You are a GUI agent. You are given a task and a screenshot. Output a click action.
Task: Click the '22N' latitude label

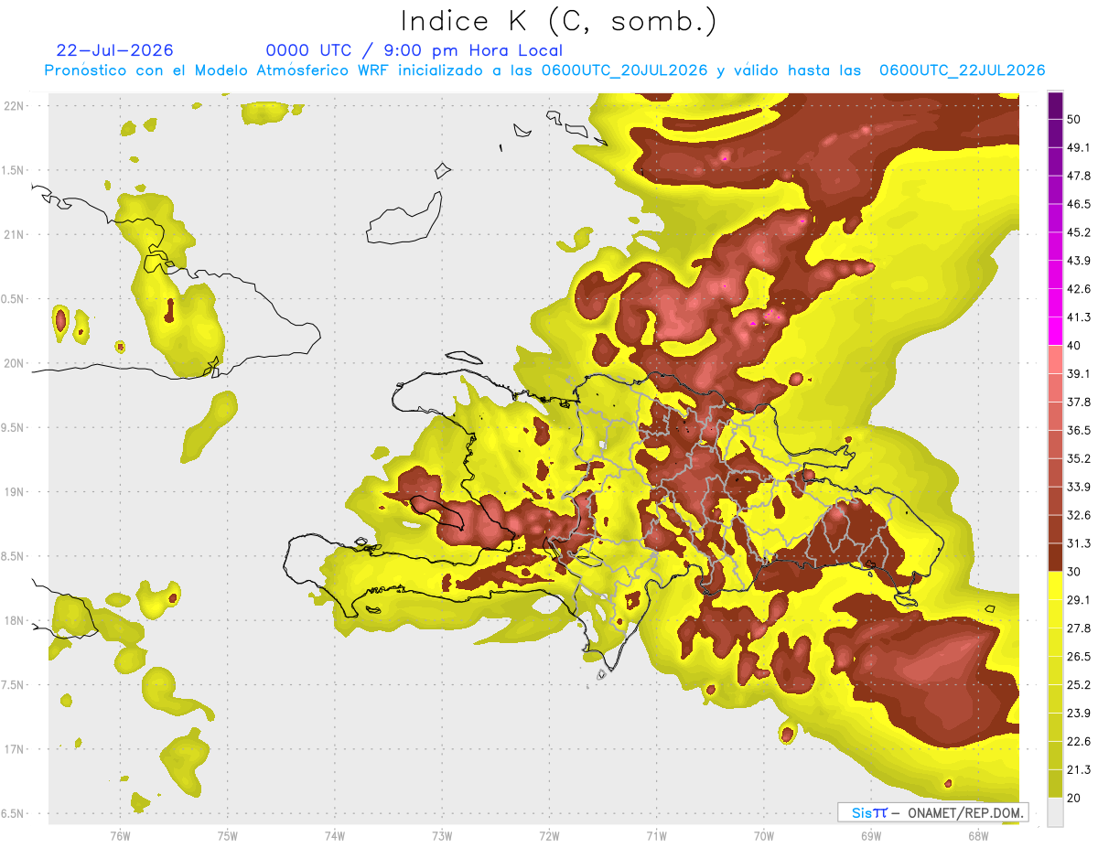tap(14, 105)
